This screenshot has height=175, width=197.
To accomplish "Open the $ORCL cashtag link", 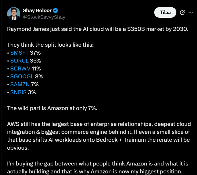I will (19, 61).
